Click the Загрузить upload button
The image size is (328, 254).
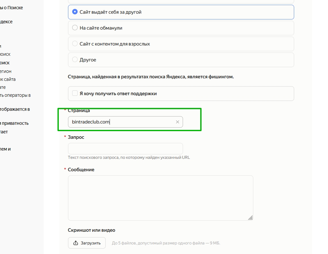click(x=87, y=243)
